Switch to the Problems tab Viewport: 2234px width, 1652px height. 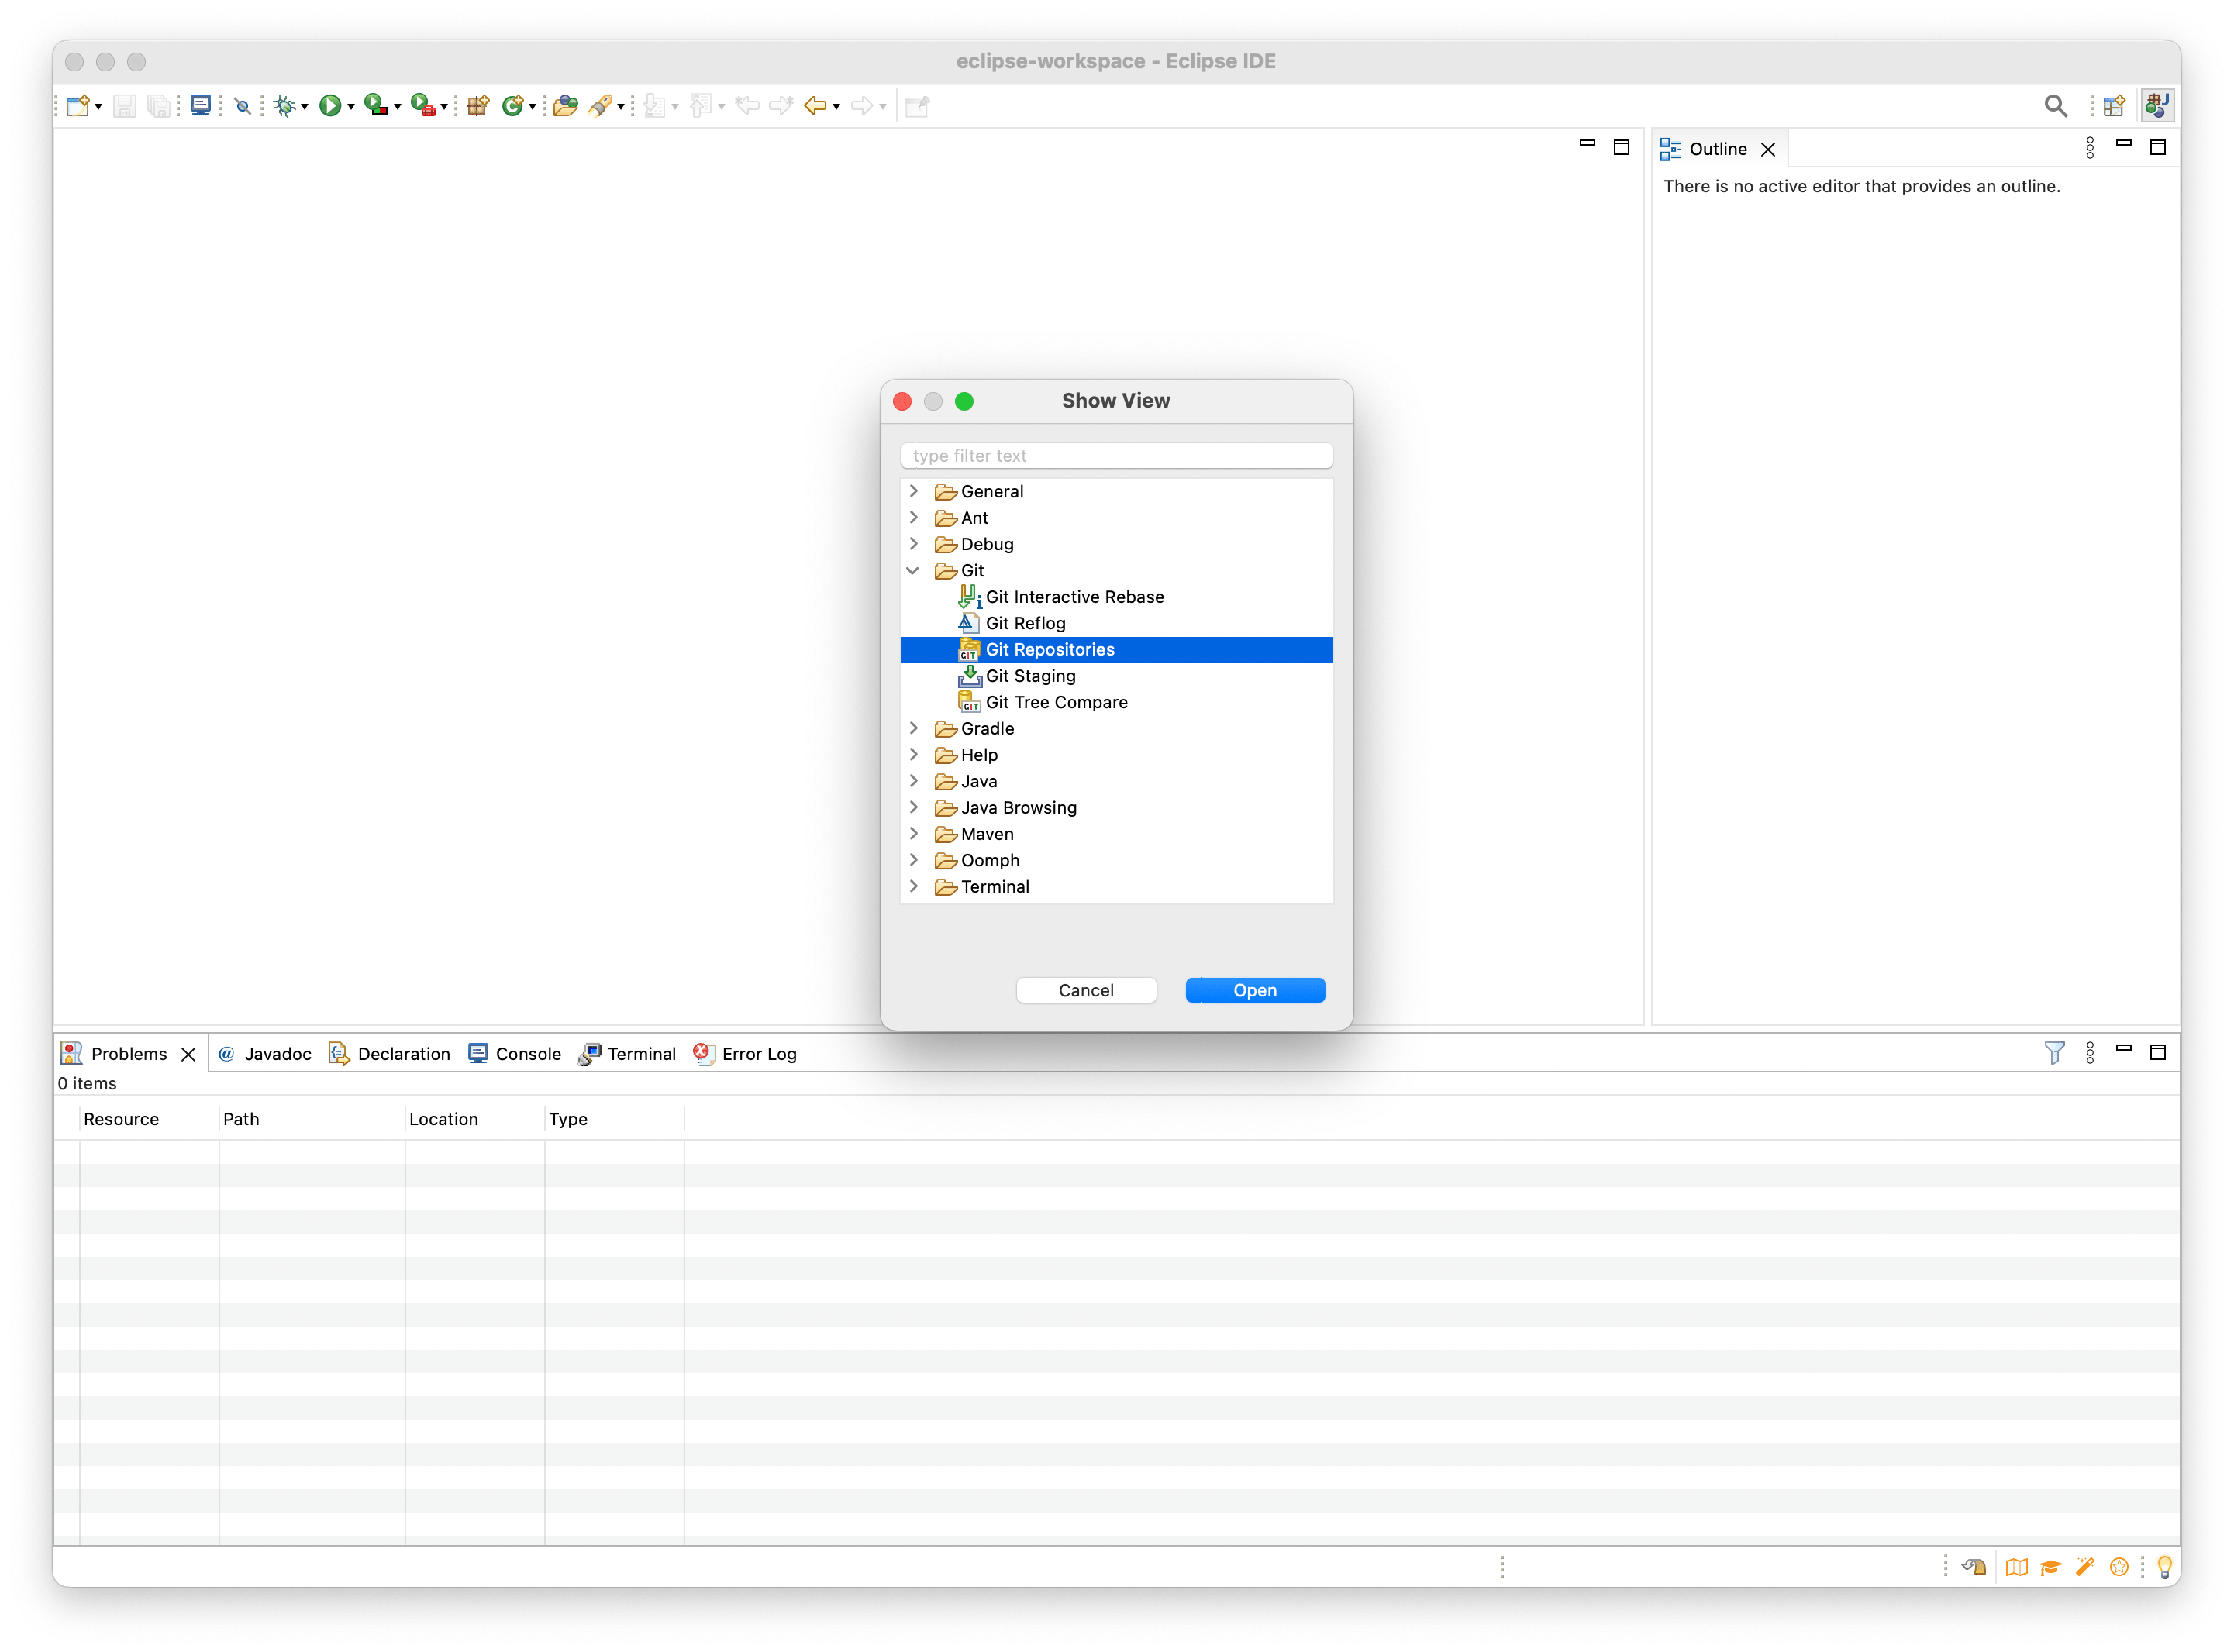pyautogui.click(x=128, y=1054)
